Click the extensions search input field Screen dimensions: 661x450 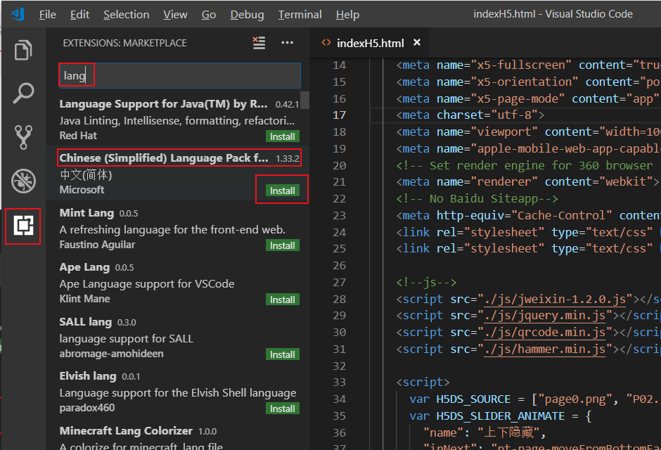pyautogui.click(x=176, y=75)
